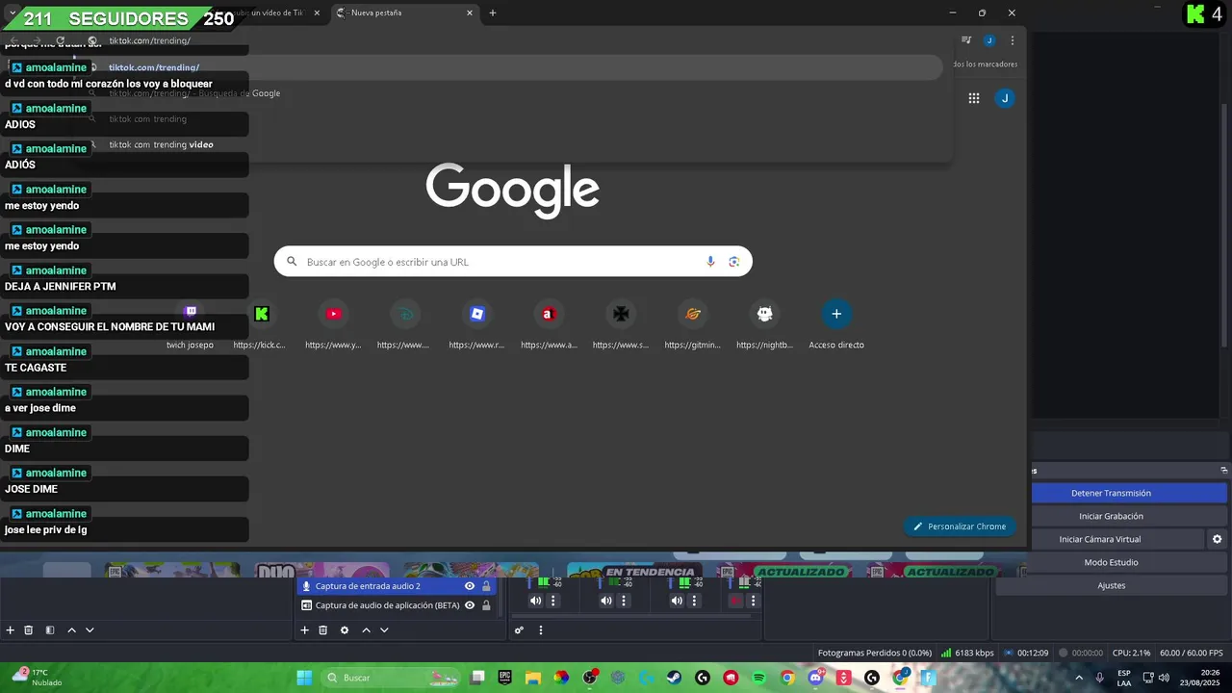Open options menu of third mixer channel
This screenshot has width=1232, height=693.
click(694, 601)
